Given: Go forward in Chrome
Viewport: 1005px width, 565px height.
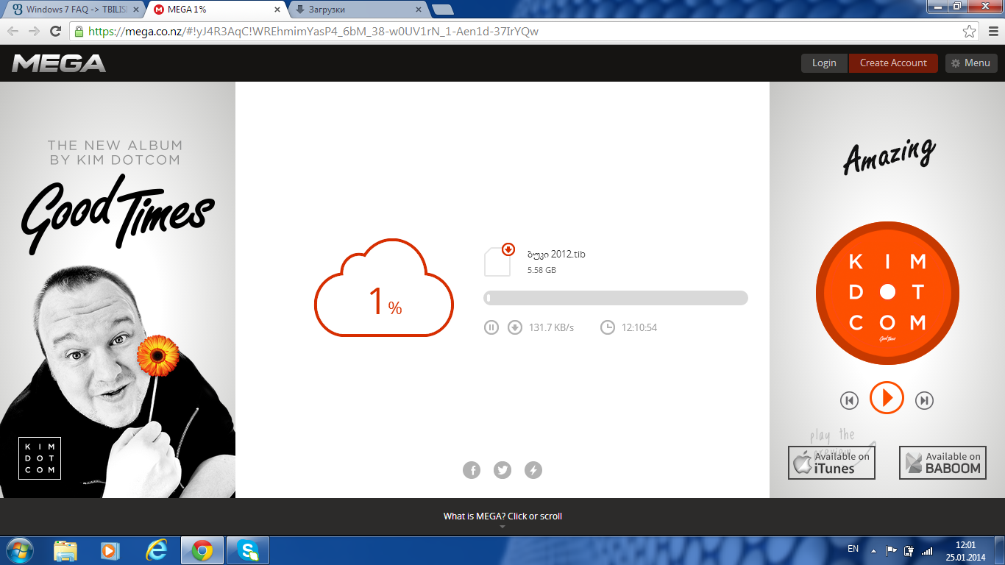Looking at the screenshot, I should coord(34,32).
